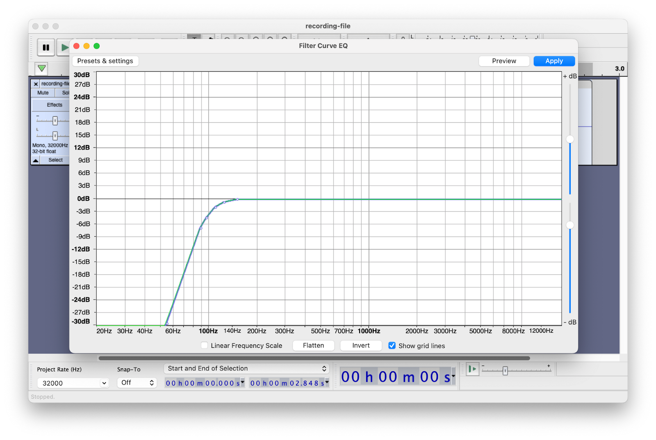Click the upper + dB range slider knob
This screenshot has width=656, height=440.
click(x=570, y=139)
